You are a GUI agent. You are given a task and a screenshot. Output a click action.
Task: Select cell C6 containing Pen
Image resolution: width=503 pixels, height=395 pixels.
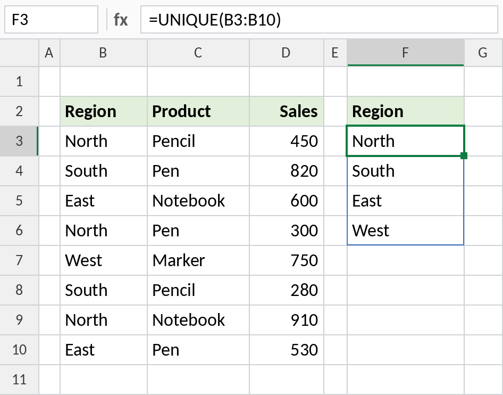(198, 231)
